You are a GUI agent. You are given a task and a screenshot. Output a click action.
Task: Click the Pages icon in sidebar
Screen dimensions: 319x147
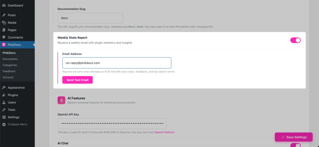4,30
